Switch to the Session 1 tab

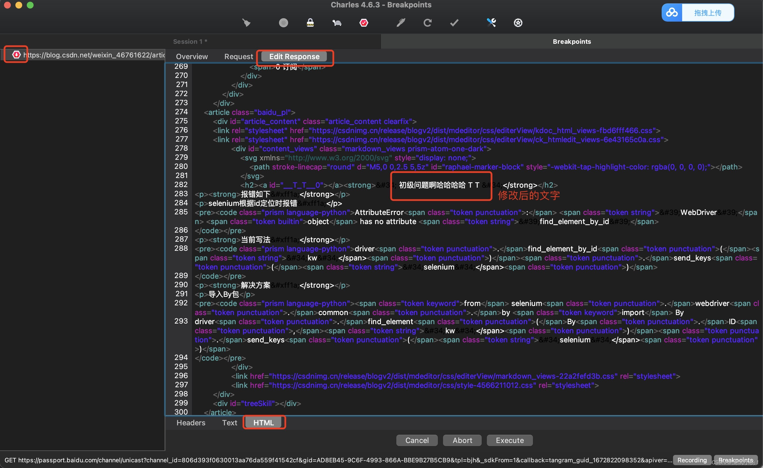(x=190, y=42)
